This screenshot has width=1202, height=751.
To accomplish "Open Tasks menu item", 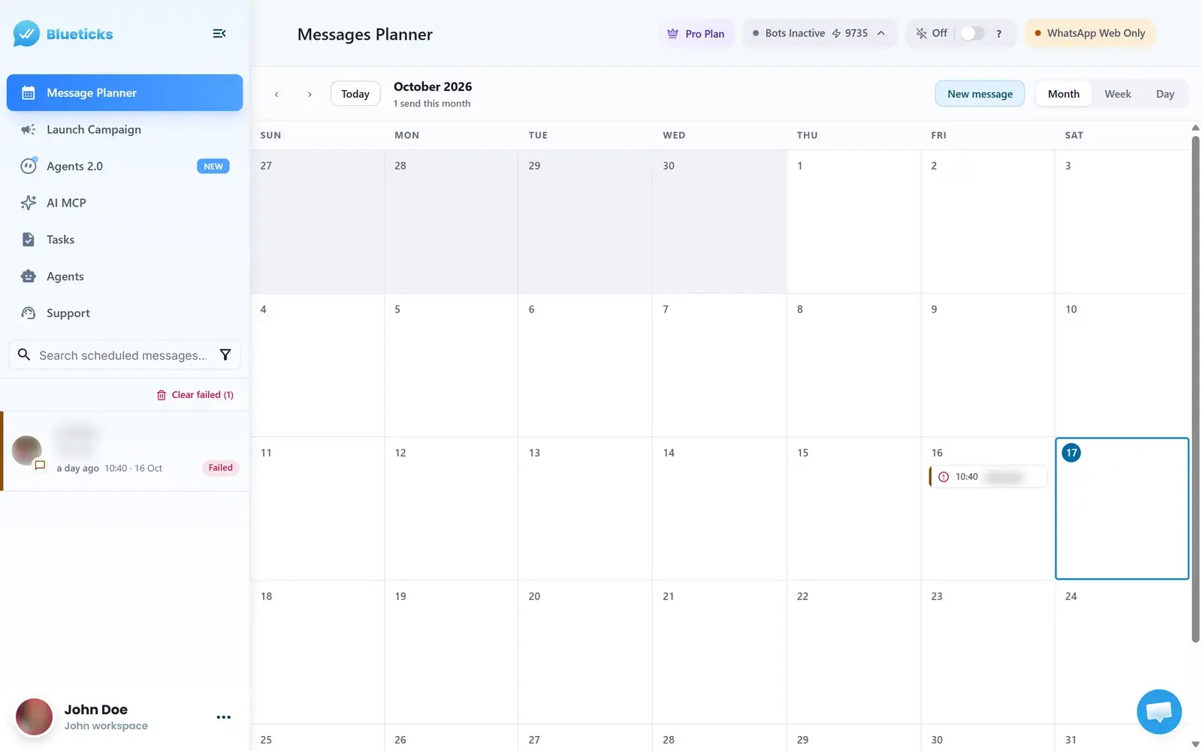I will (125, 240).
